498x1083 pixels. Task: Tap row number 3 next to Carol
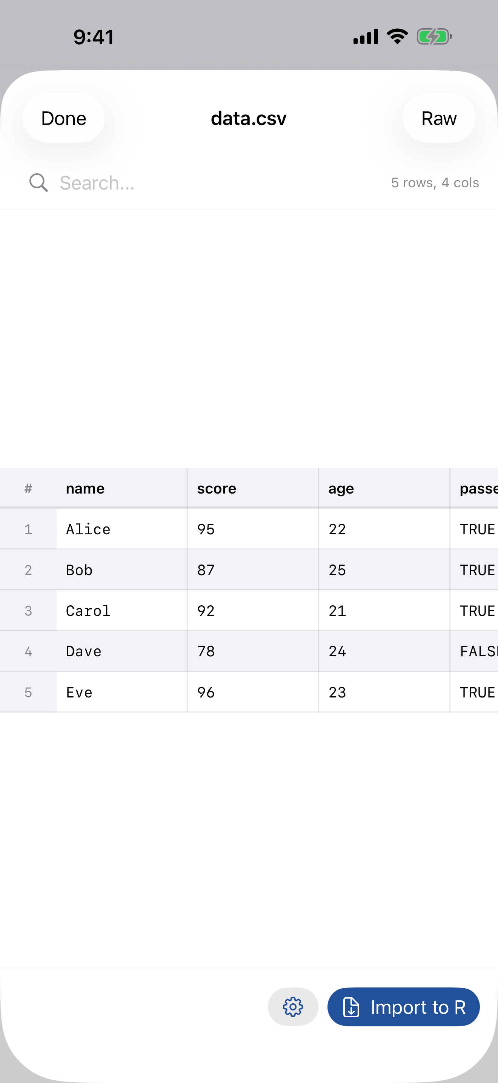click(28, 610)
